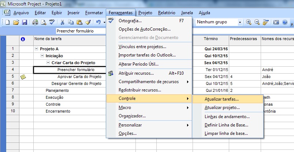
Task: Zoom out with the minus magnifier icon
Action: click(257, 22)
